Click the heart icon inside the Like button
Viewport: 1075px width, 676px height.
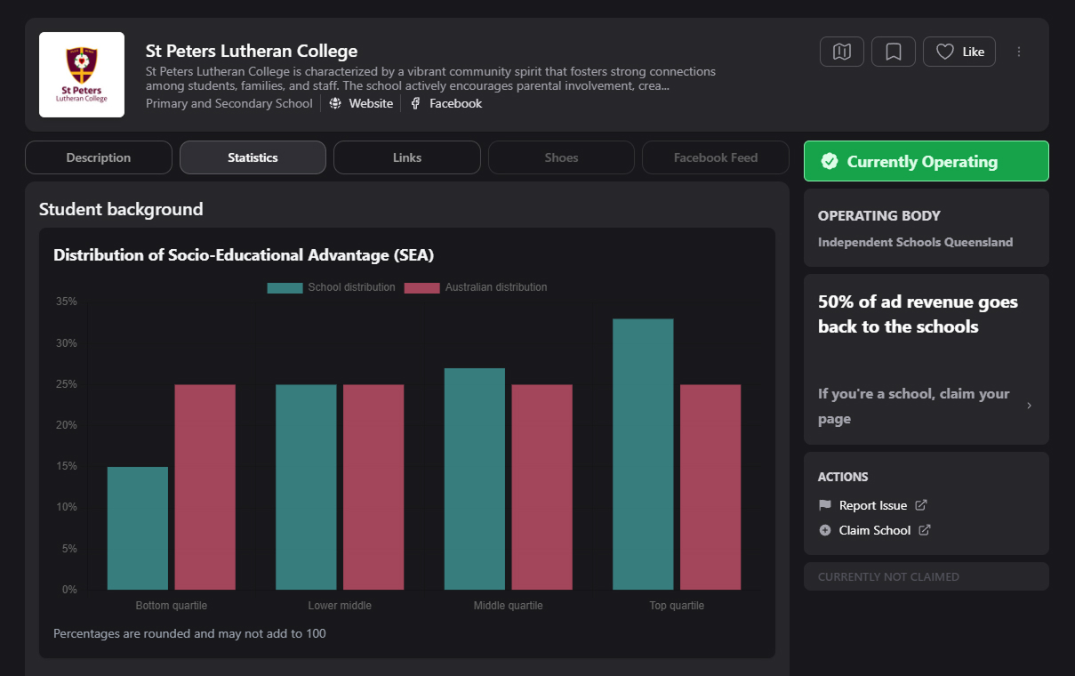click(945, 52)
